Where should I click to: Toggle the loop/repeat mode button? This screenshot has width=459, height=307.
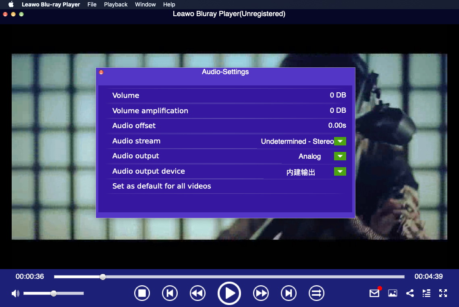[316, 293]
